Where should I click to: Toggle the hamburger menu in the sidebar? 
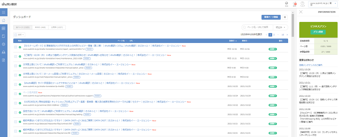coord(3,13)
